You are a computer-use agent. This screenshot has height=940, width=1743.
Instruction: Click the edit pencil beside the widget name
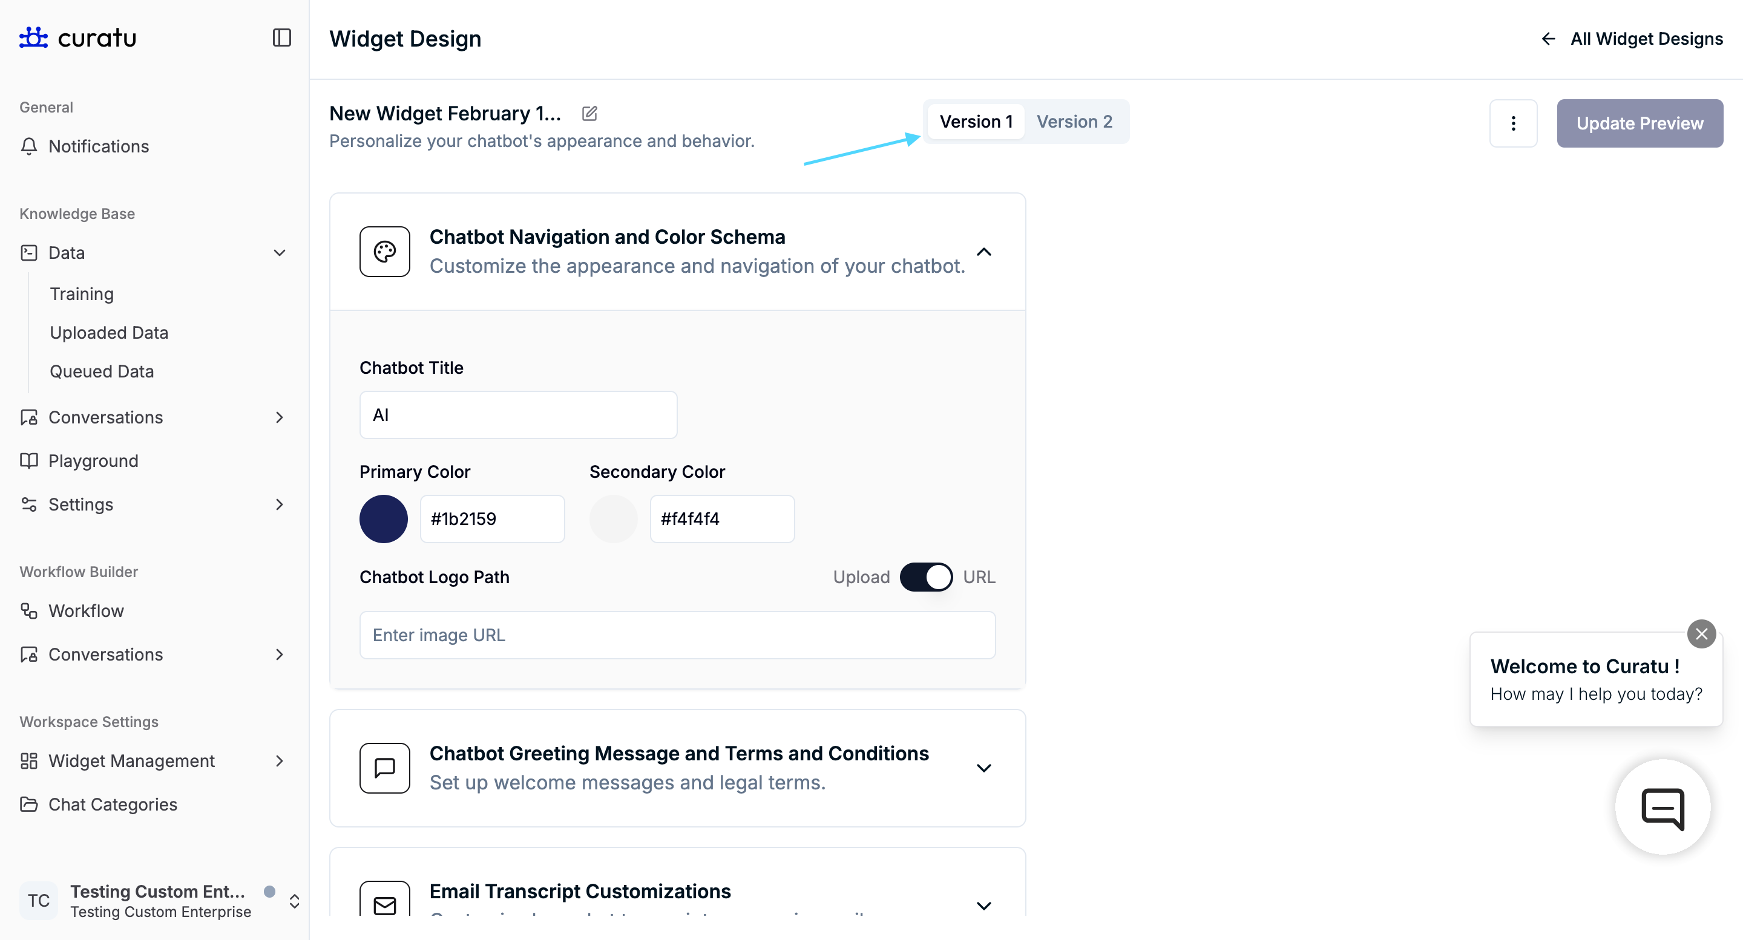(x=589, y=113)
